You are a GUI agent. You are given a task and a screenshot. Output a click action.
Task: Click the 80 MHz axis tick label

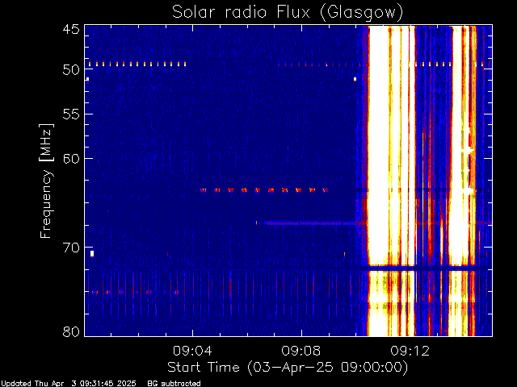[71, 331]
